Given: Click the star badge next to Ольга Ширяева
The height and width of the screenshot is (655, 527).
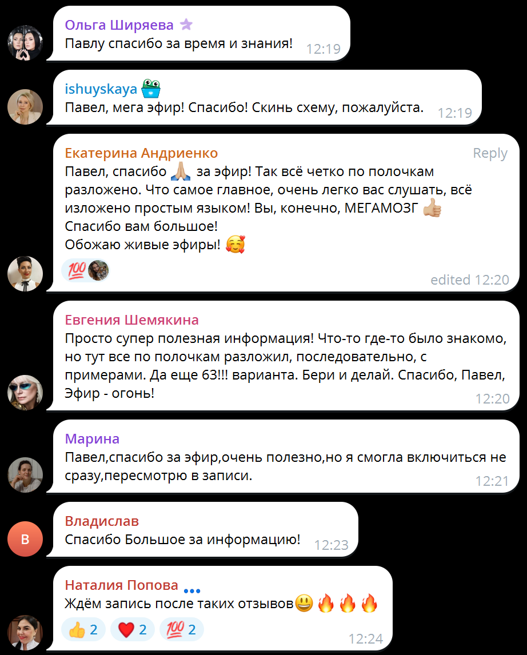Looking at the screenshot, I should coord(186,25).
